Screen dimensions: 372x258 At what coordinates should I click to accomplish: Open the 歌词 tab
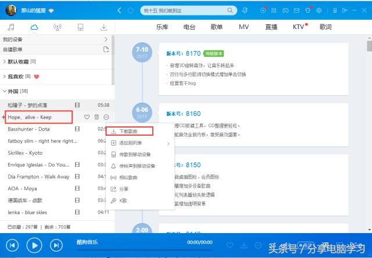[325, 27]
